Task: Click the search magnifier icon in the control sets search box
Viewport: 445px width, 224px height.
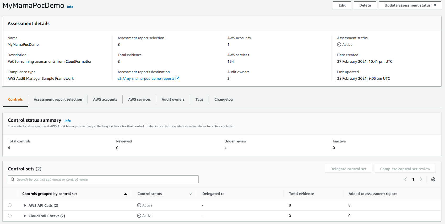Action: (x=13, y=179)
